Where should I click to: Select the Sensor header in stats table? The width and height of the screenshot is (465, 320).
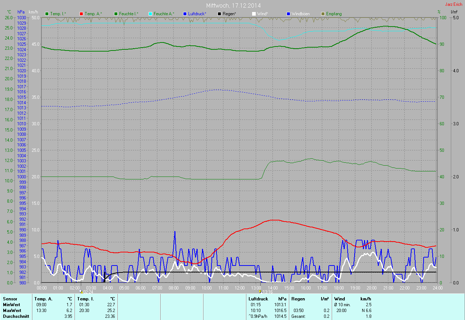tap(10, 299)
